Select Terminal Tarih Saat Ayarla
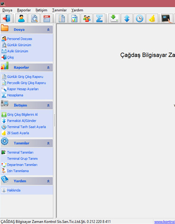175x224 pixels. (x=26, y=127)
